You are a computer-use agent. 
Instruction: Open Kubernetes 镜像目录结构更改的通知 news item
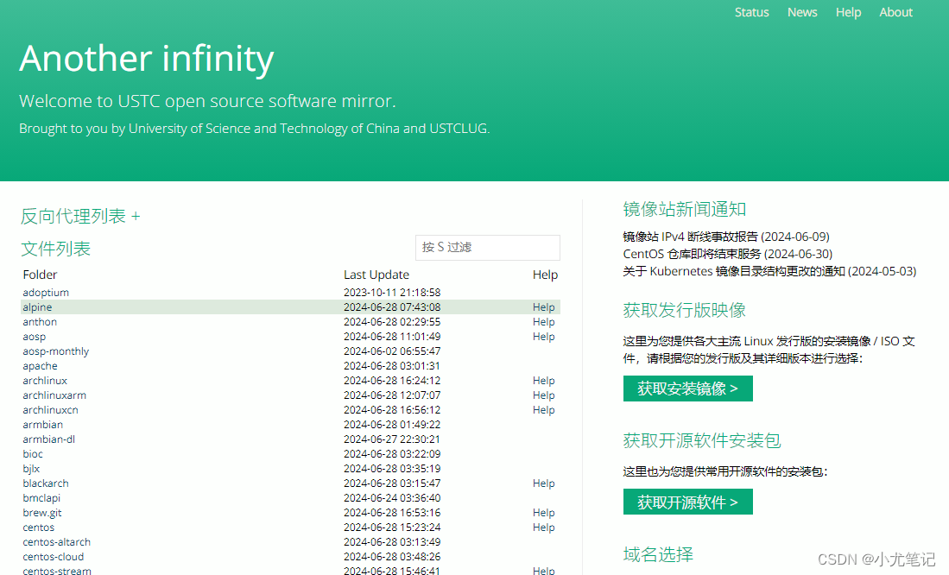tap(769, 271)
